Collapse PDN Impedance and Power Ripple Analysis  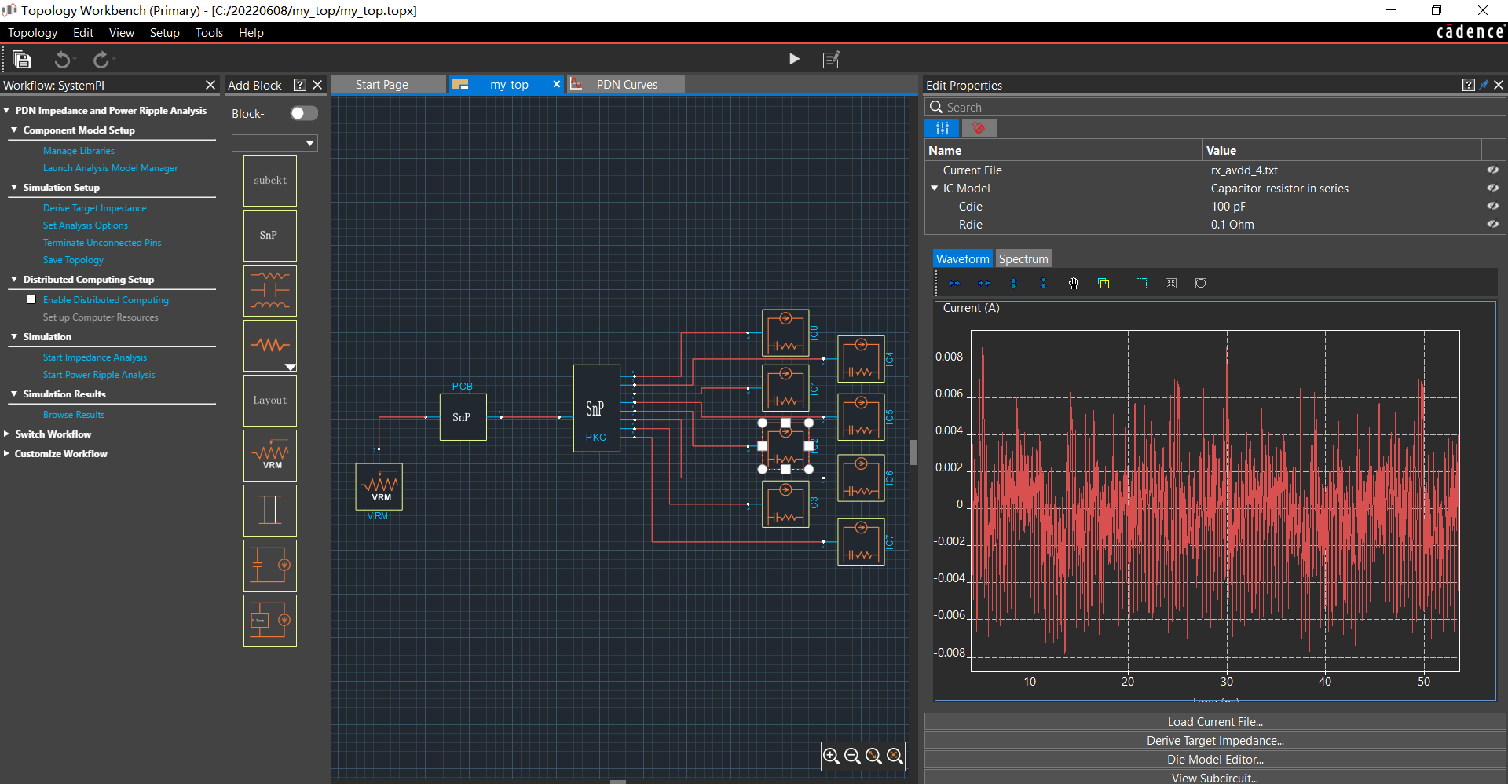tap(6, 111)
